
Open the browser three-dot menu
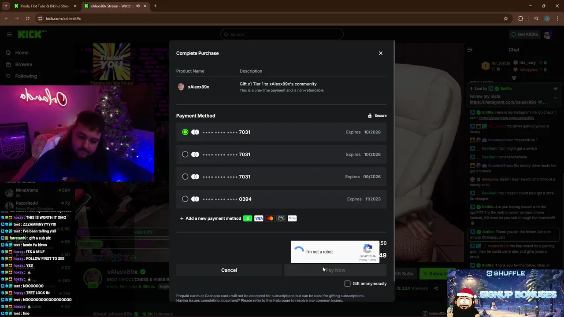(557, 18)
